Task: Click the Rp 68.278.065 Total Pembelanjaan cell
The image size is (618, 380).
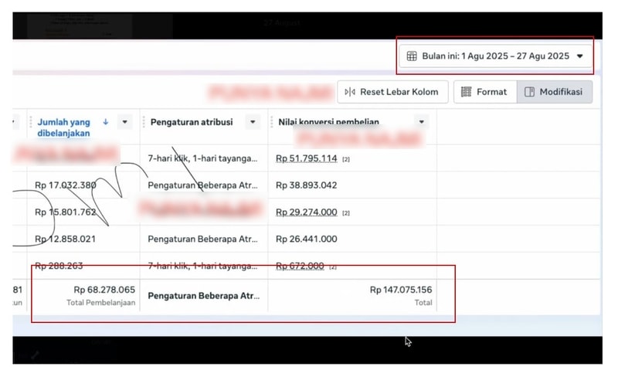Action: [104, 290]
